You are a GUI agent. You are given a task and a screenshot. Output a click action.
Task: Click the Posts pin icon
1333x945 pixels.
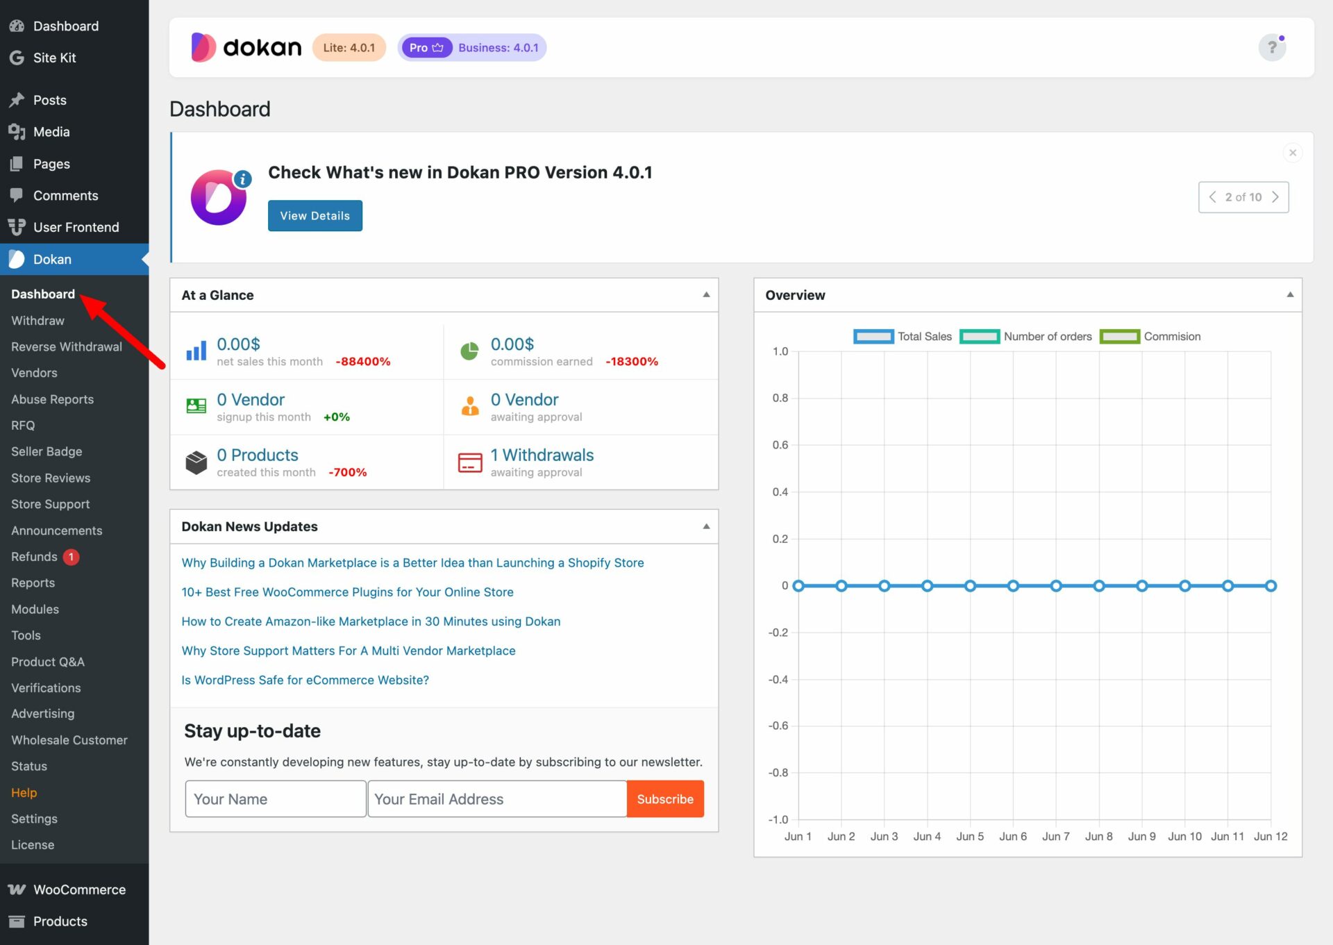(x=17, y=100)
